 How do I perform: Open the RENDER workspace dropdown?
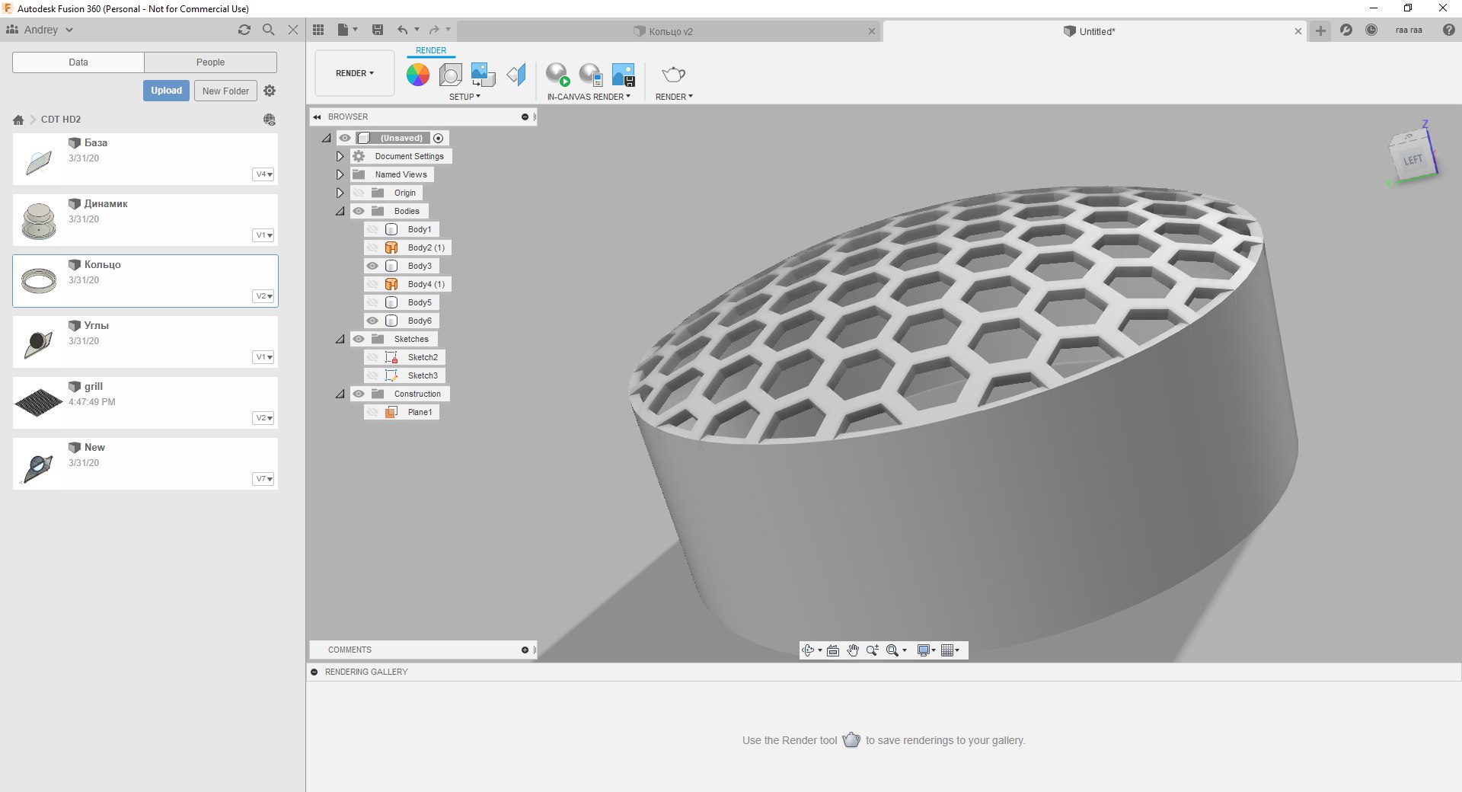point(355,73)
